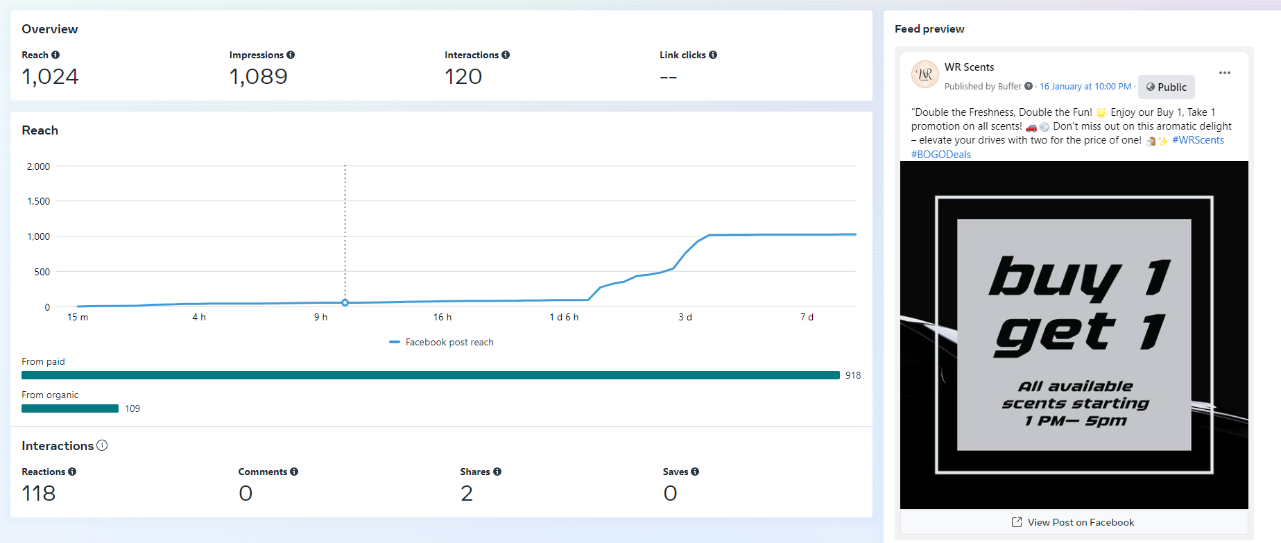Click the Public audience button
The height and width of the screenshot is (543, 1281).
1166,87
